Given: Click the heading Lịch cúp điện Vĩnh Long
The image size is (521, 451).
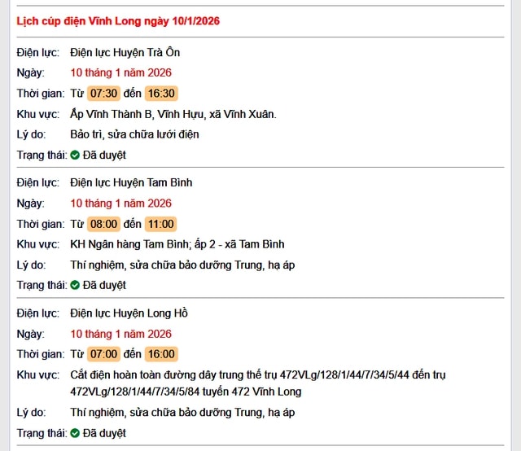Looking at the screenshot, I should click(118, 20).
